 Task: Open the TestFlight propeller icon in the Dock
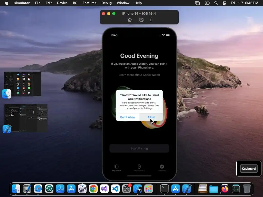point(60,189)
